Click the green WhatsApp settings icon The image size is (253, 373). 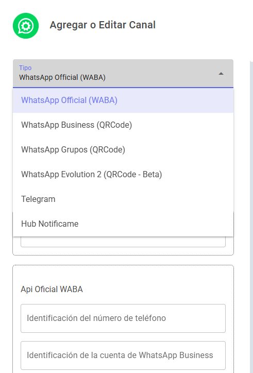[x=26, y=26]
